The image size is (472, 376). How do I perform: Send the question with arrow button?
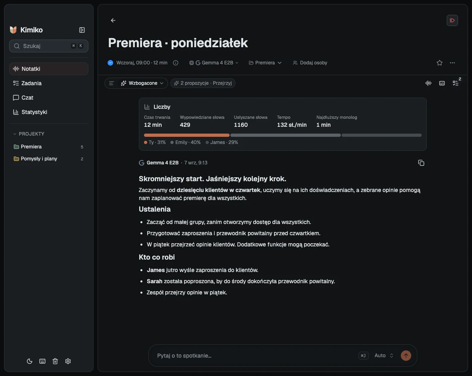[x=406, y=356]
